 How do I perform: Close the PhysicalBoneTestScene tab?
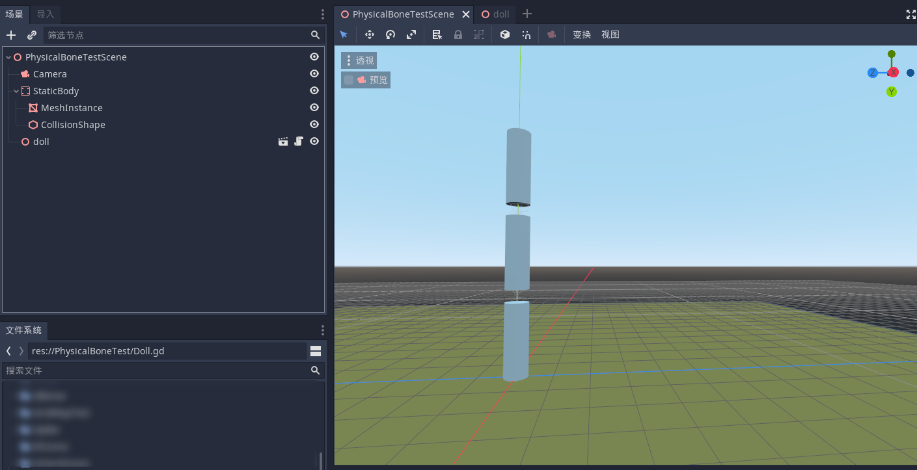tap(466, 14)
